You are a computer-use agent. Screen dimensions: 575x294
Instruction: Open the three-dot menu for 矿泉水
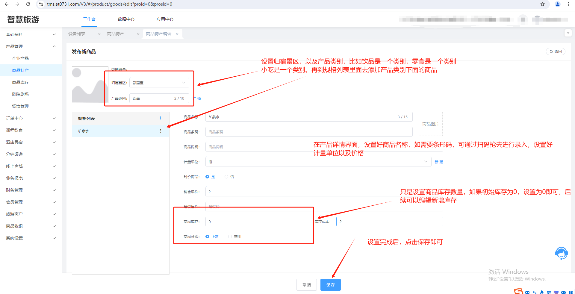[x=161, y=131]
